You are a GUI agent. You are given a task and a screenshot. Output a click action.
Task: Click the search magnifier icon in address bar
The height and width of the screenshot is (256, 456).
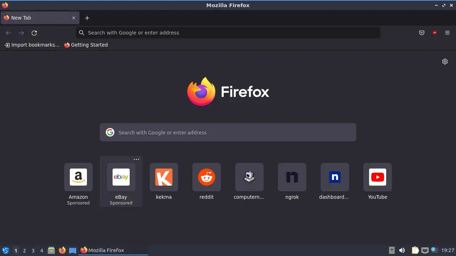click(82, 33)
